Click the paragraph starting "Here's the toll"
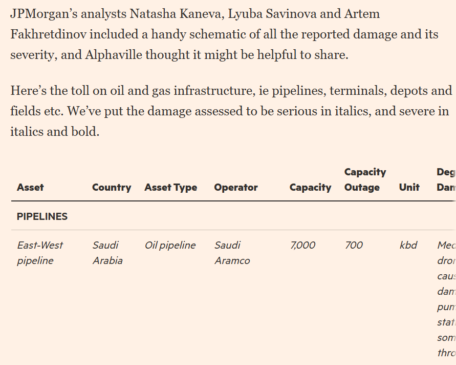This screenshot has height=365, width=456. click(230, 111)
